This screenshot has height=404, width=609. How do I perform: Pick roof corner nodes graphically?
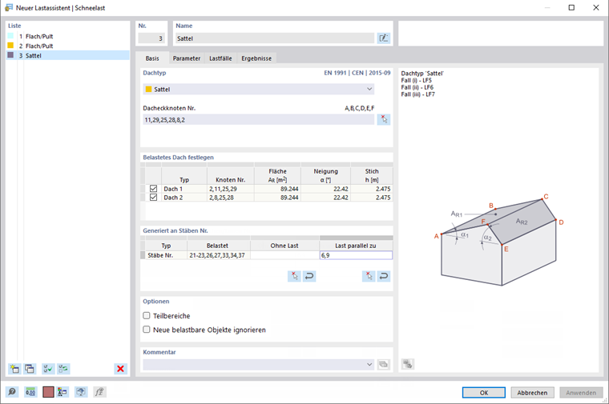point(383,119)
